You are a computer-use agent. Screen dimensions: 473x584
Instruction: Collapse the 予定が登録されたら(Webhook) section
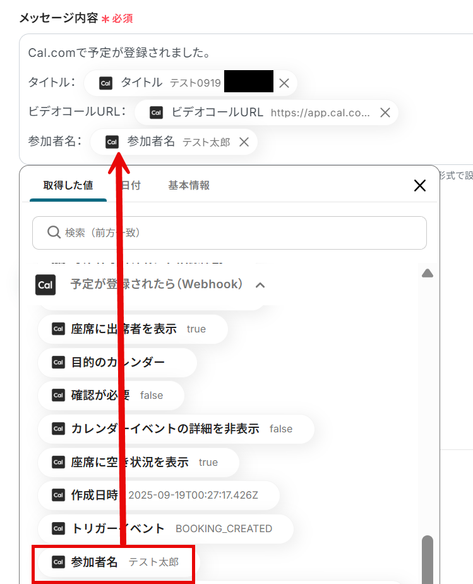coord(260,285)
